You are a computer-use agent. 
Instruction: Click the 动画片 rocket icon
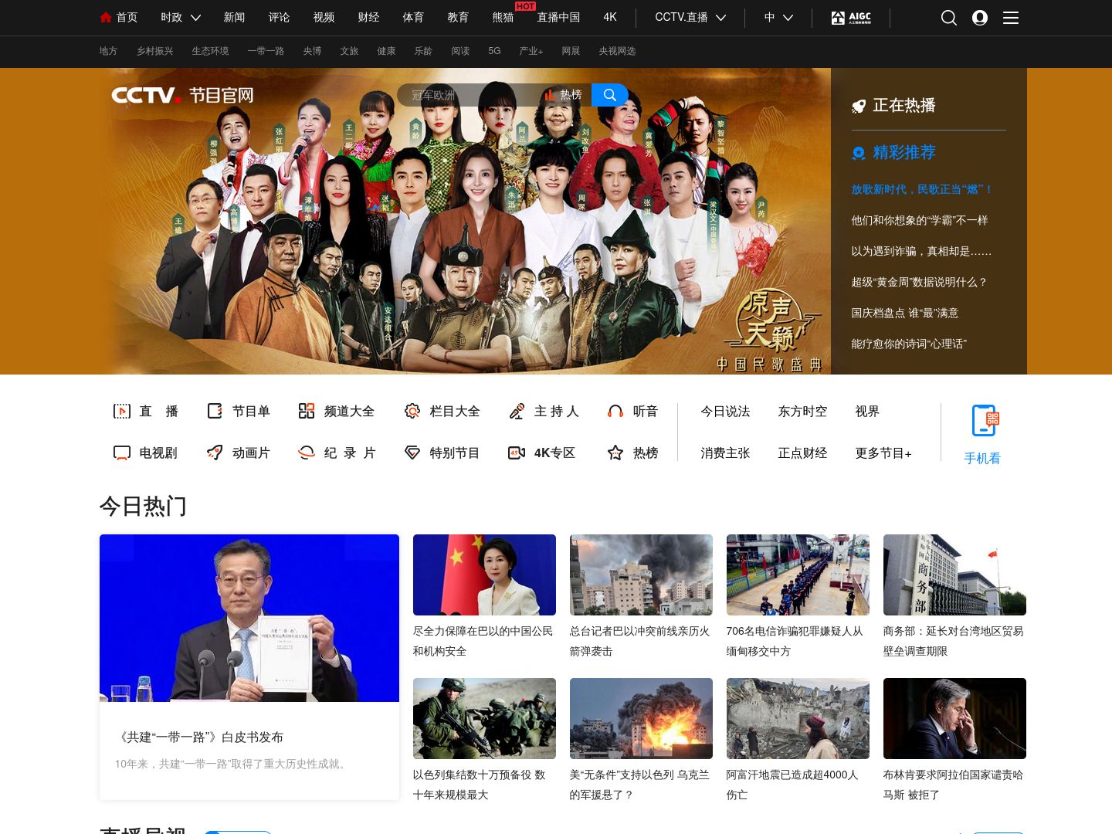click(x=215, y=453)
